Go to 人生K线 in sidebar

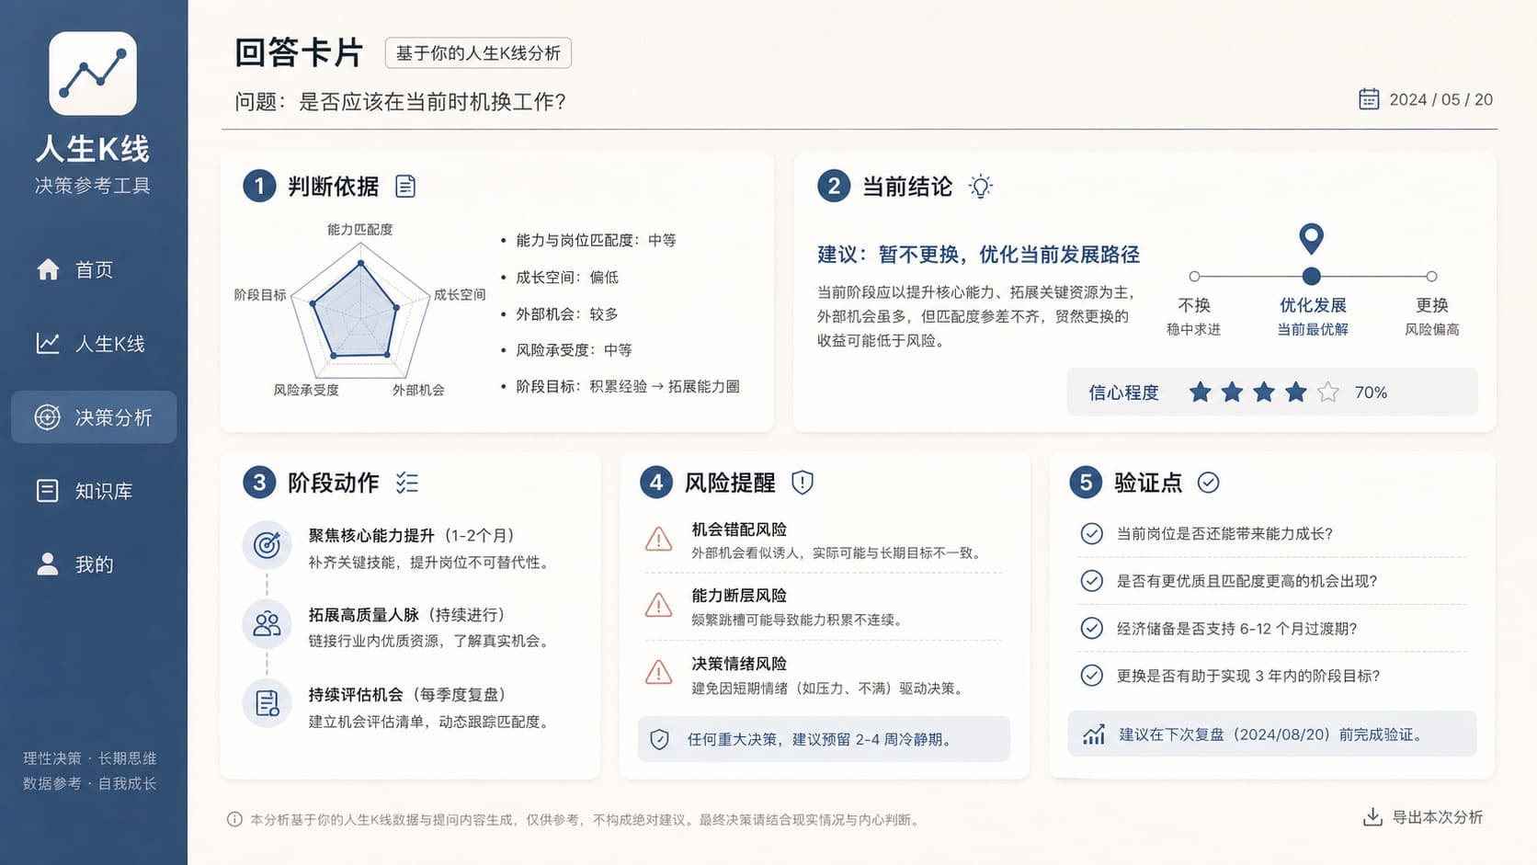(x=93, y=344)
